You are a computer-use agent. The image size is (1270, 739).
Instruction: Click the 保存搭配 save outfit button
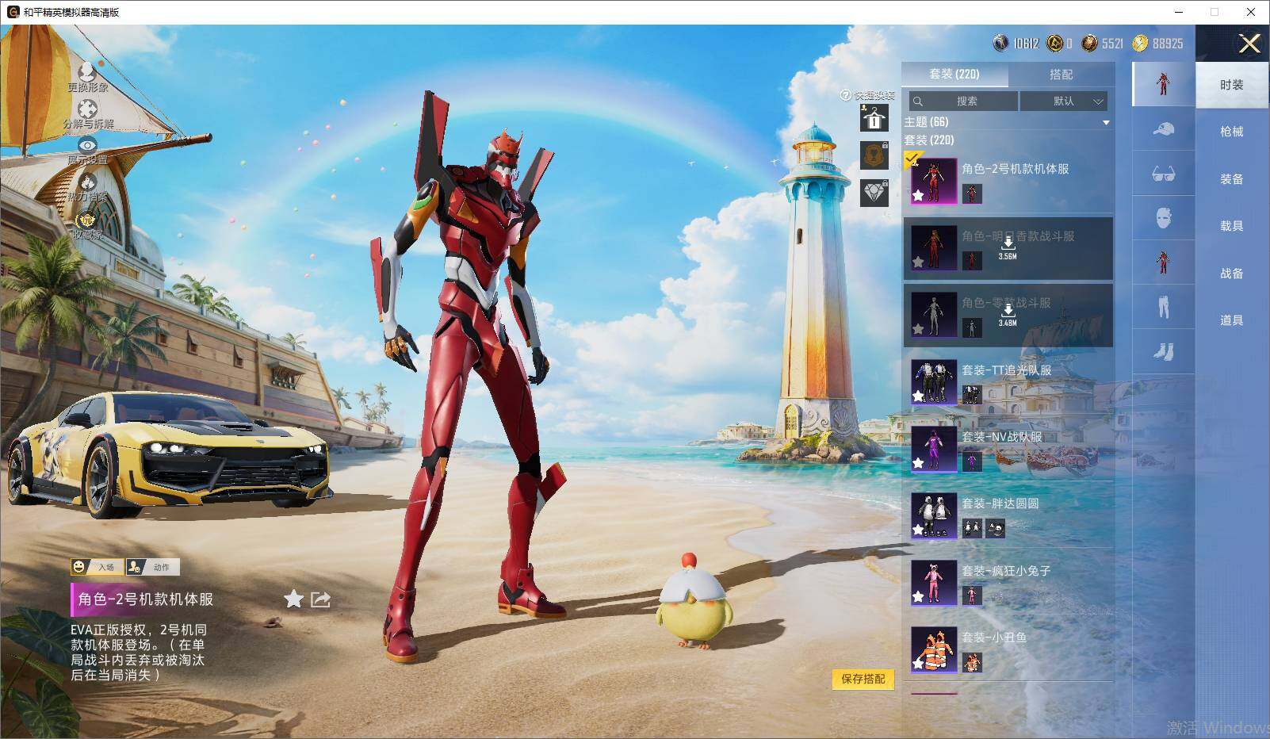click(863, 679)
